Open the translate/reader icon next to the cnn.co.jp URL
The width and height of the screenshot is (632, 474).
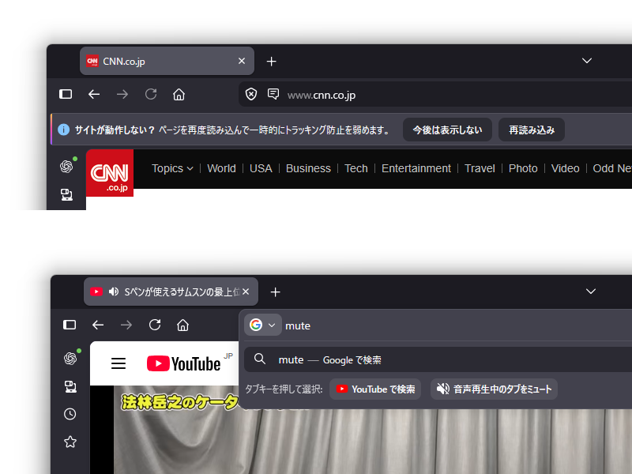273,94
